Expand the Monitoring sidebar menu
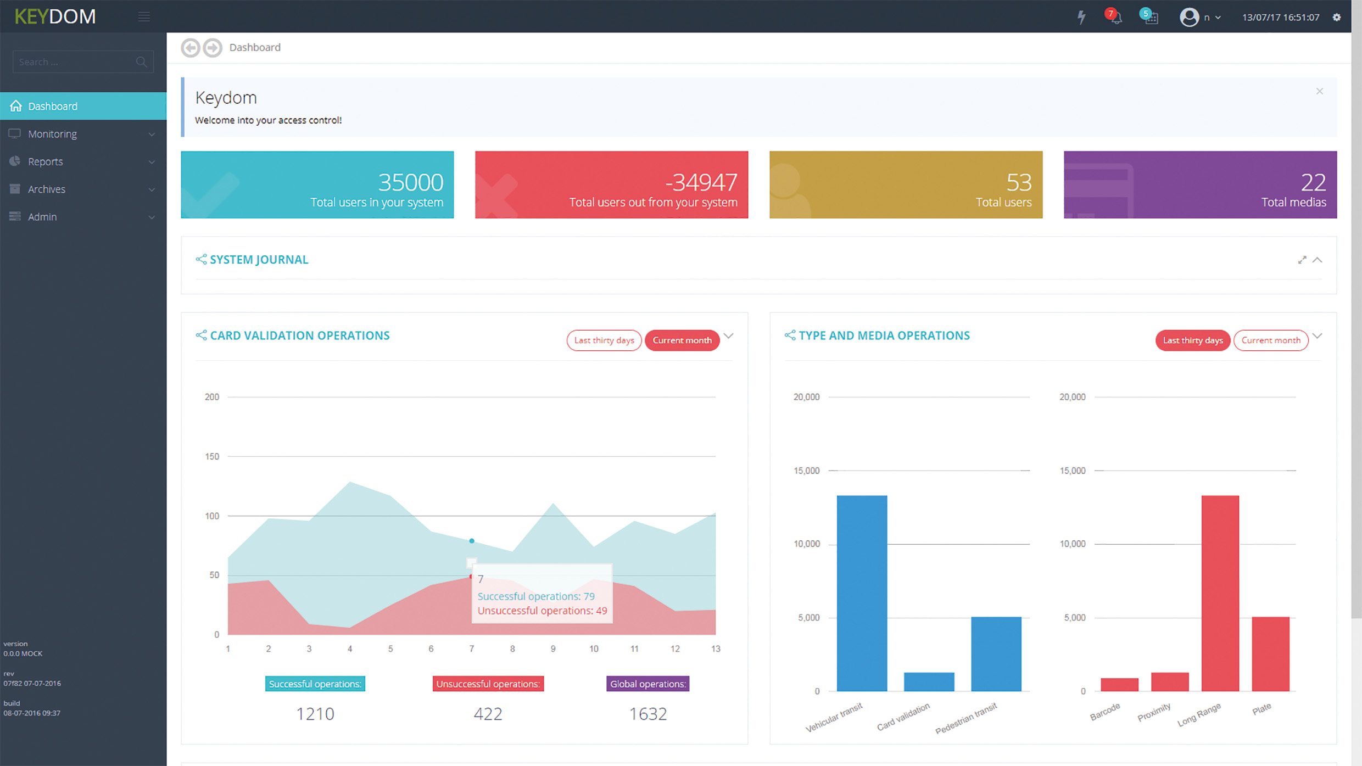 (83, 134)
